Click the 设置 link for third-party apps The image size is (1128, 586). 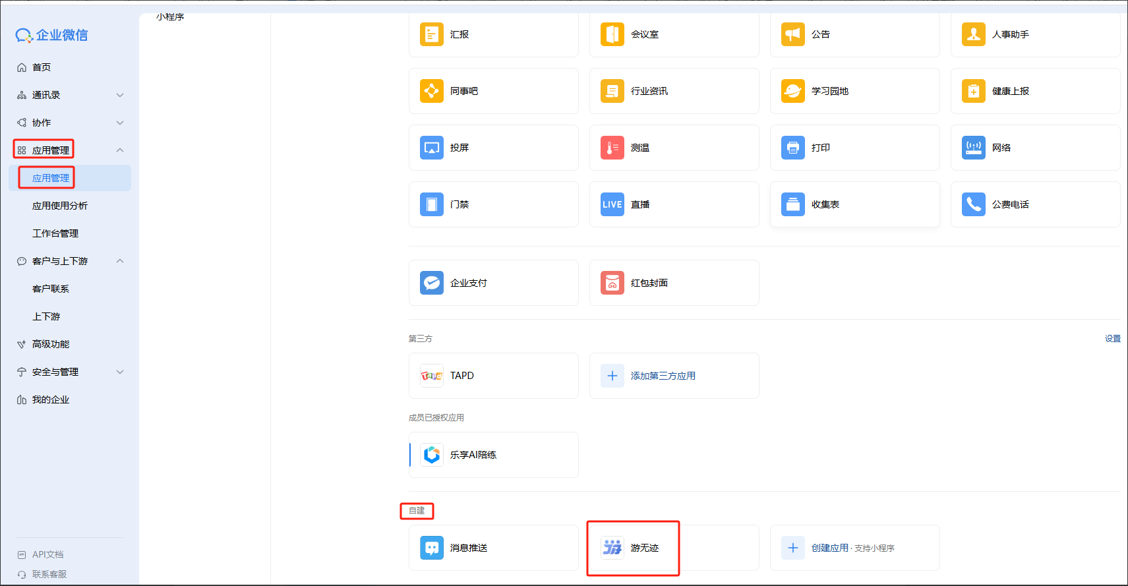point(1112,339)
